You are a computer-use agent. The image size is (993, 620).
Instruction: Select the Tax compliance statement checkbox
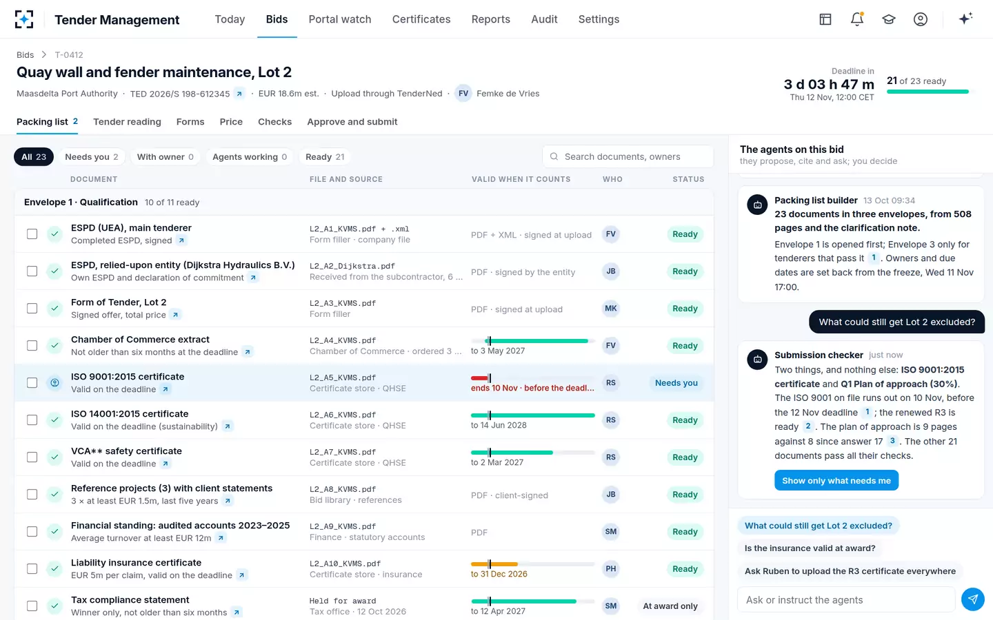pyautogui.click(x=32, y=606)
